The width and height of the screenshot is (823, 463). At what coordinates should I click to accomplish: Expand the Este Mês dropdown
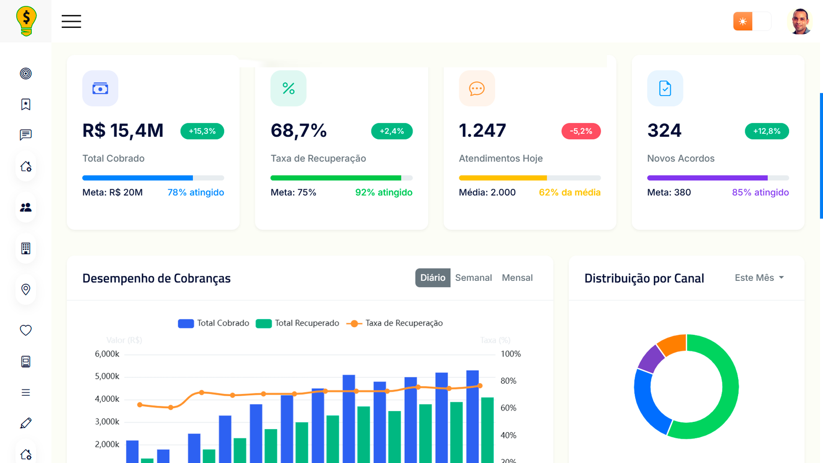coord(759,278)
